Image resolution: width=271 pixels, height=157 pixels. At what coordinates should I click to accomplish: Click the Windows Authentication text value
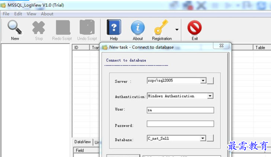point(171,96)
